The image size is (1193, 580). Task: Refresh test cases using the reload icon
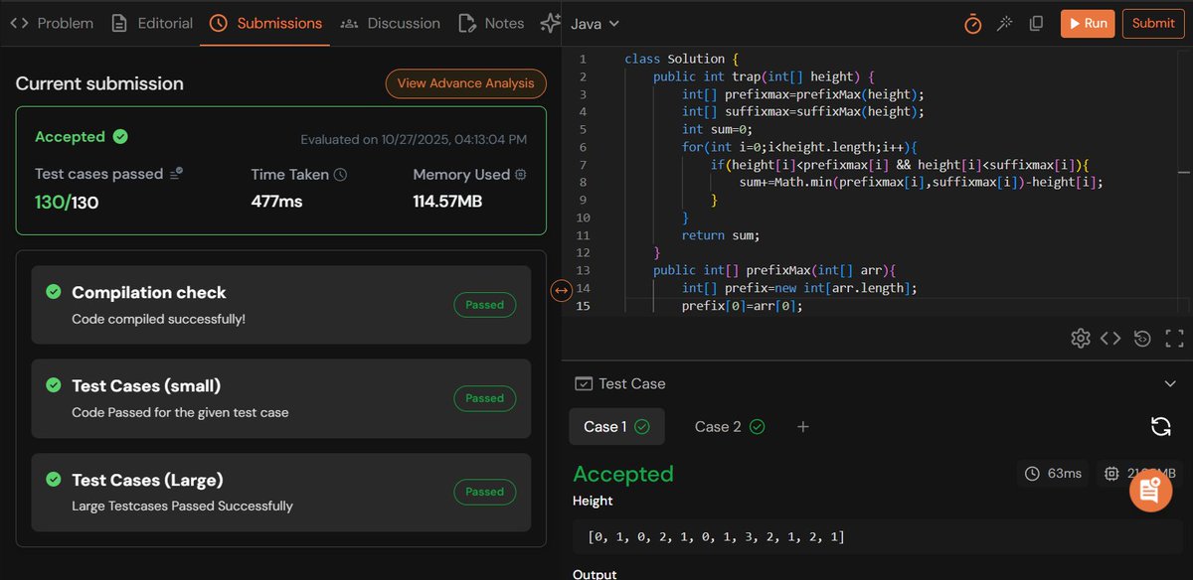(x=1160, y=426)
